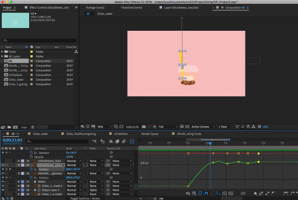The height and width of the screenshot is (200, 298).
Task: Enable motion blur for timeline layers
Action: click(x=124, y=141)
